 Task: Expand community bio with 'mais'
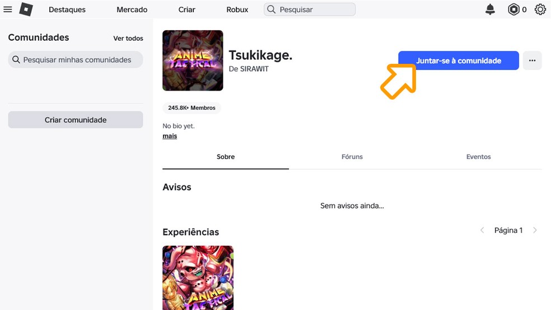click(x=170, y=136)
